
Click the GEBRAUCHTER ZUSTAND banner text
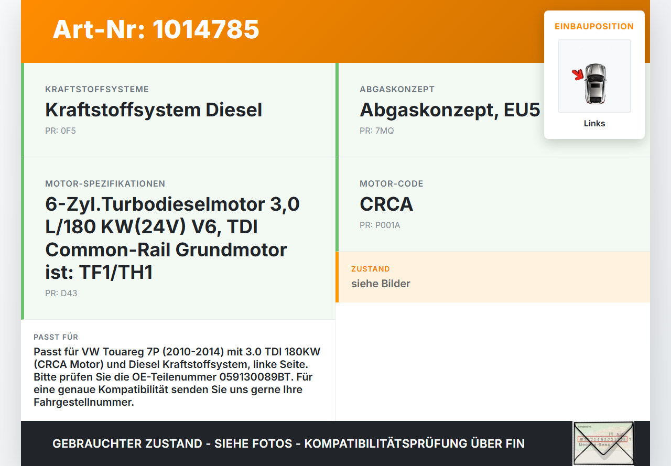tap(288, 443)
